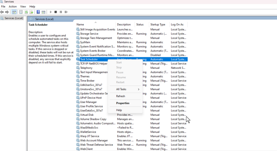The image size is (277, 151).
Task: Click the Back arrow toolbar icon
Action: 2,12
